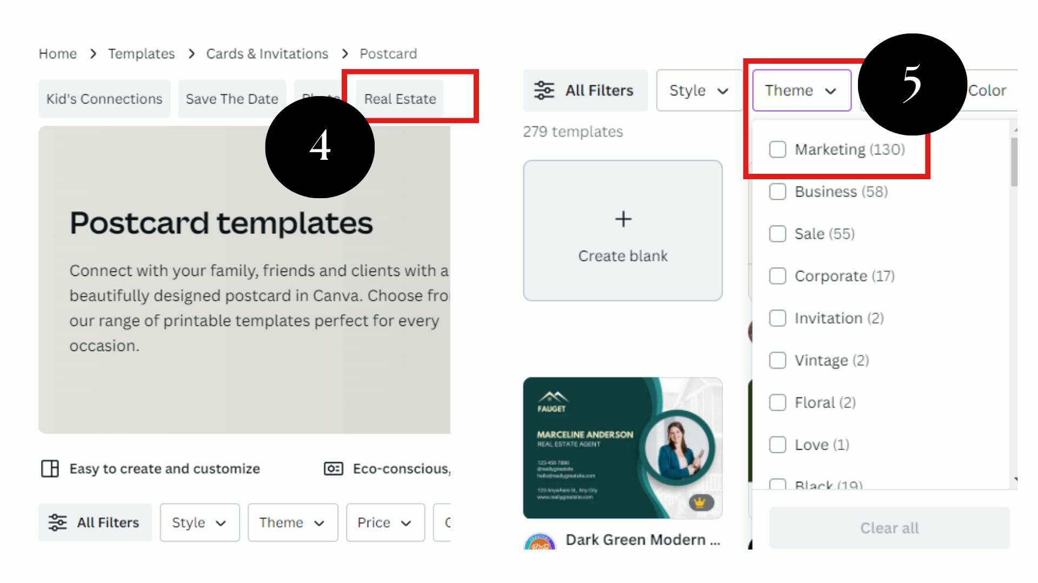Click the plus icon to Create blank
The width and height of the screenshot is (1038, 583).
(x=623, y=219)
